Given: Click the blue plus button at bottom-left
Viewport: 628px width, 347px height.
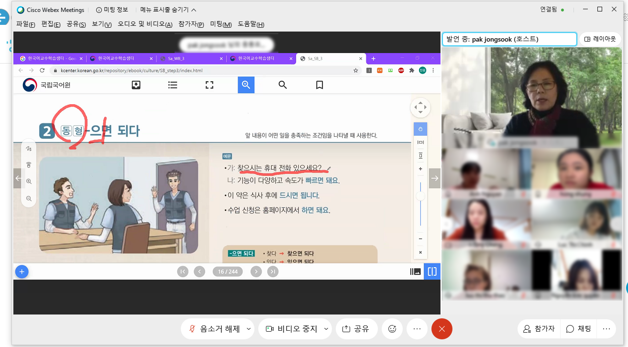Looking at the screenshot, I should (x=22, y=271).
